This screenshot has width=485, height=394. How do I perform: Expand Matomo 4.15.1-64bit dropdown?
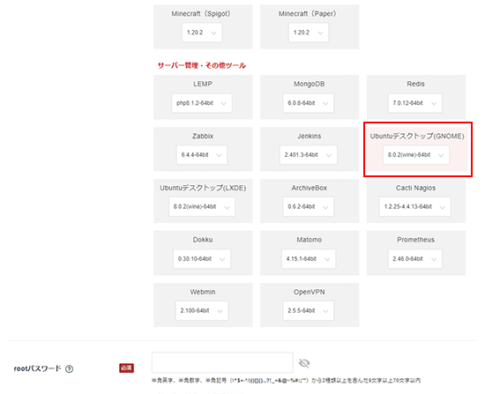coord(309,259)
